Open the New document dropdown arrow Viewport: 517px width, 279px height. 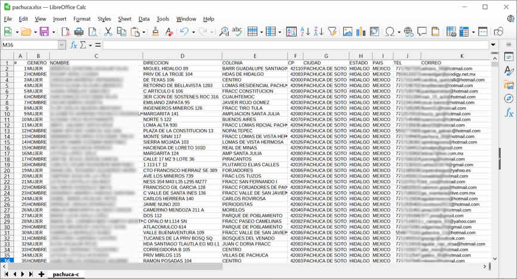point(17,32)
